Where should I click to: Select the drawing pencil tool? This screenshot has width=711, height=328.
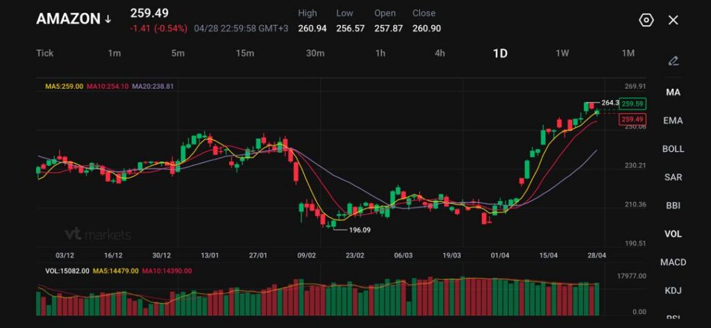pos(672,61)
